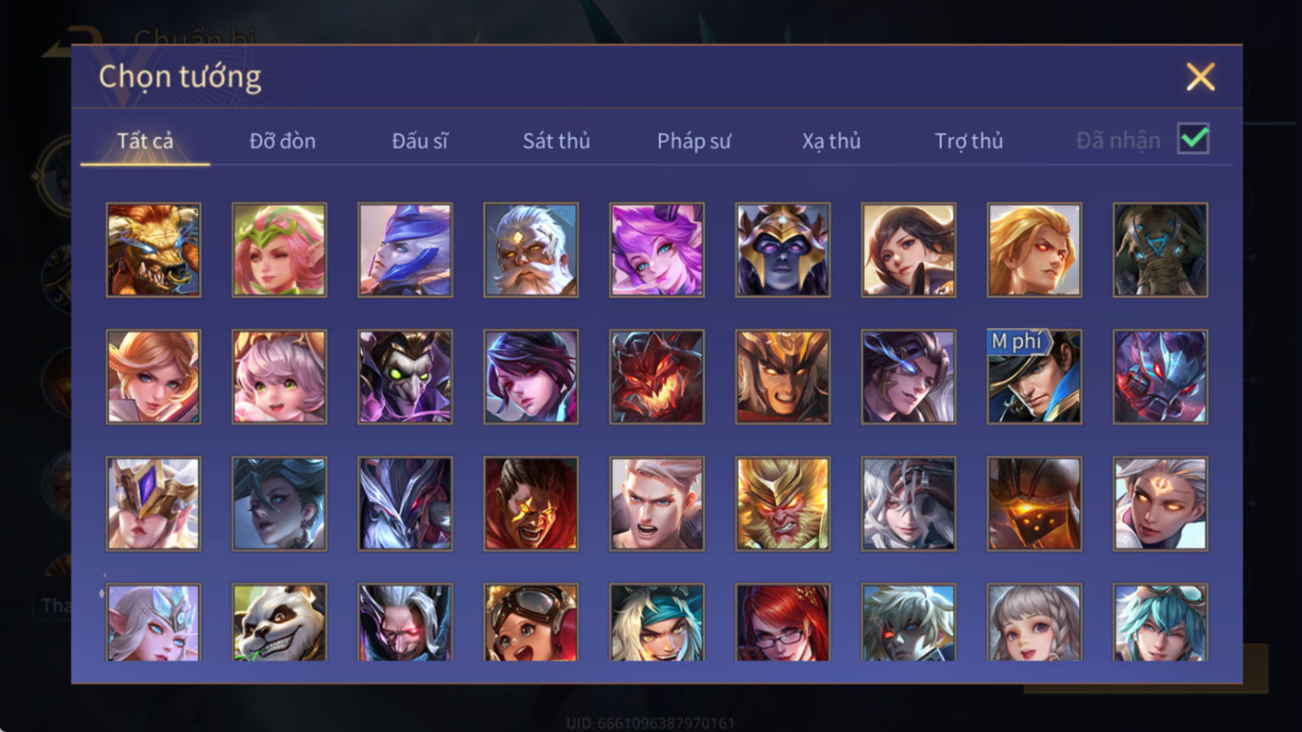This screenshot has height=732, width=1302.
Task: Pick the green-eyed plague mask hero
Action: 405,377
